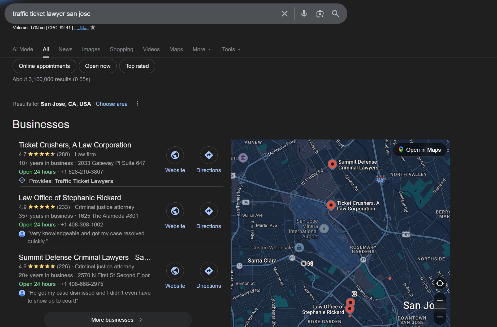
Task: Click the Choose area link
Action: click(x=111, y=104)
